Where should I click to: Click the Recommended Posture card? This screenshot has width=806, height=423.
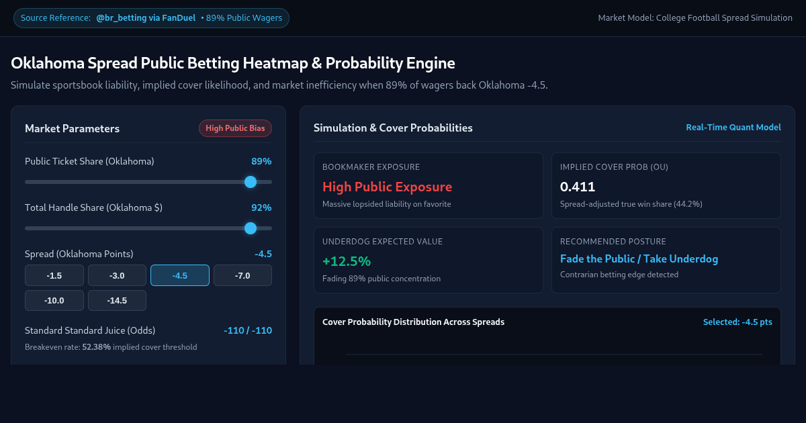pyautogui.click(x=666, y=260)
